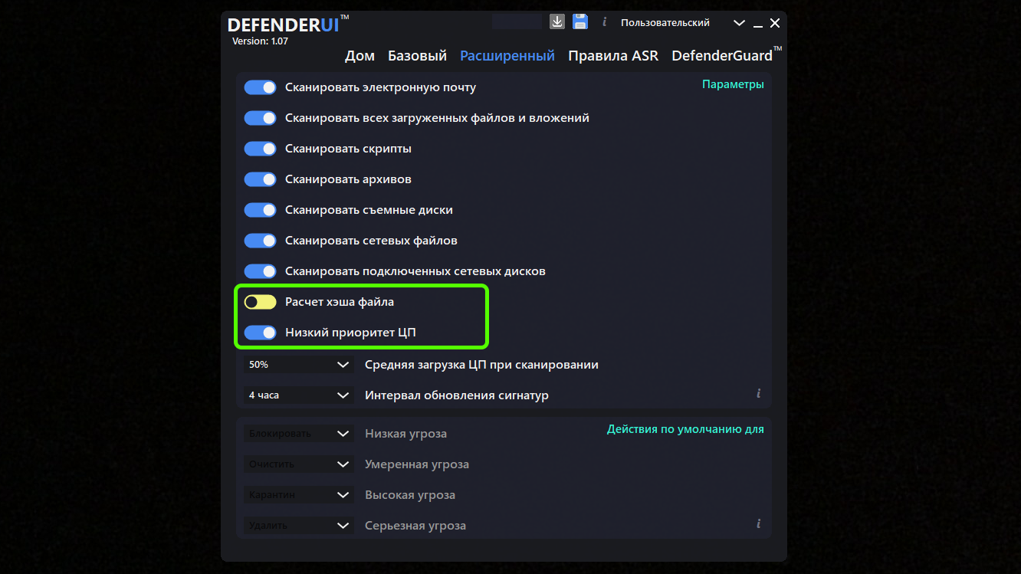
Task: Disable Сканировать всех загруженных файлов и вложений switch
Action: (260, 118)
